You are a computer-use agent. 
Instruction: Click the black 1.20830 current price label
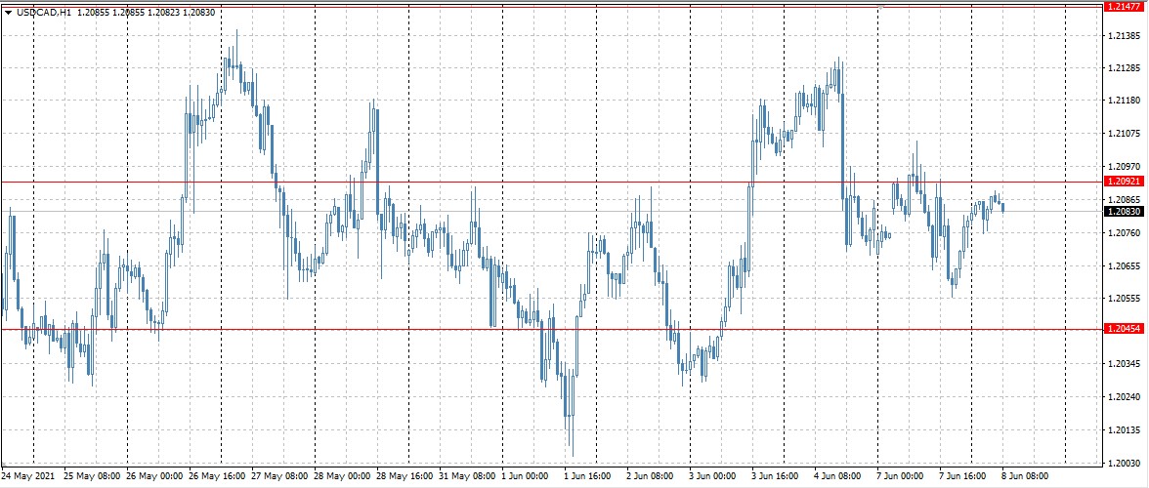pyautogui.click(x=1123, y=212)
